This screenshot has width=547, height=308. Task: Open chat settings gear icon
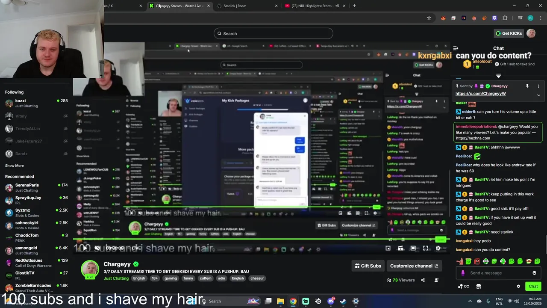click(518, 286)
